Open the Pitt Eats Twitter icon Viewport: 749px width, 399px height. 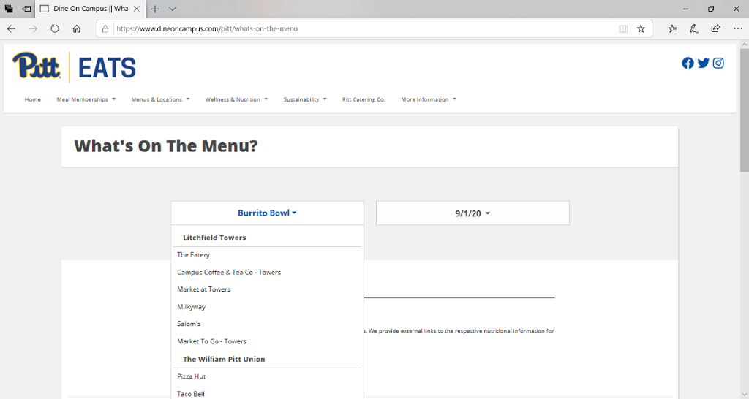703,63
